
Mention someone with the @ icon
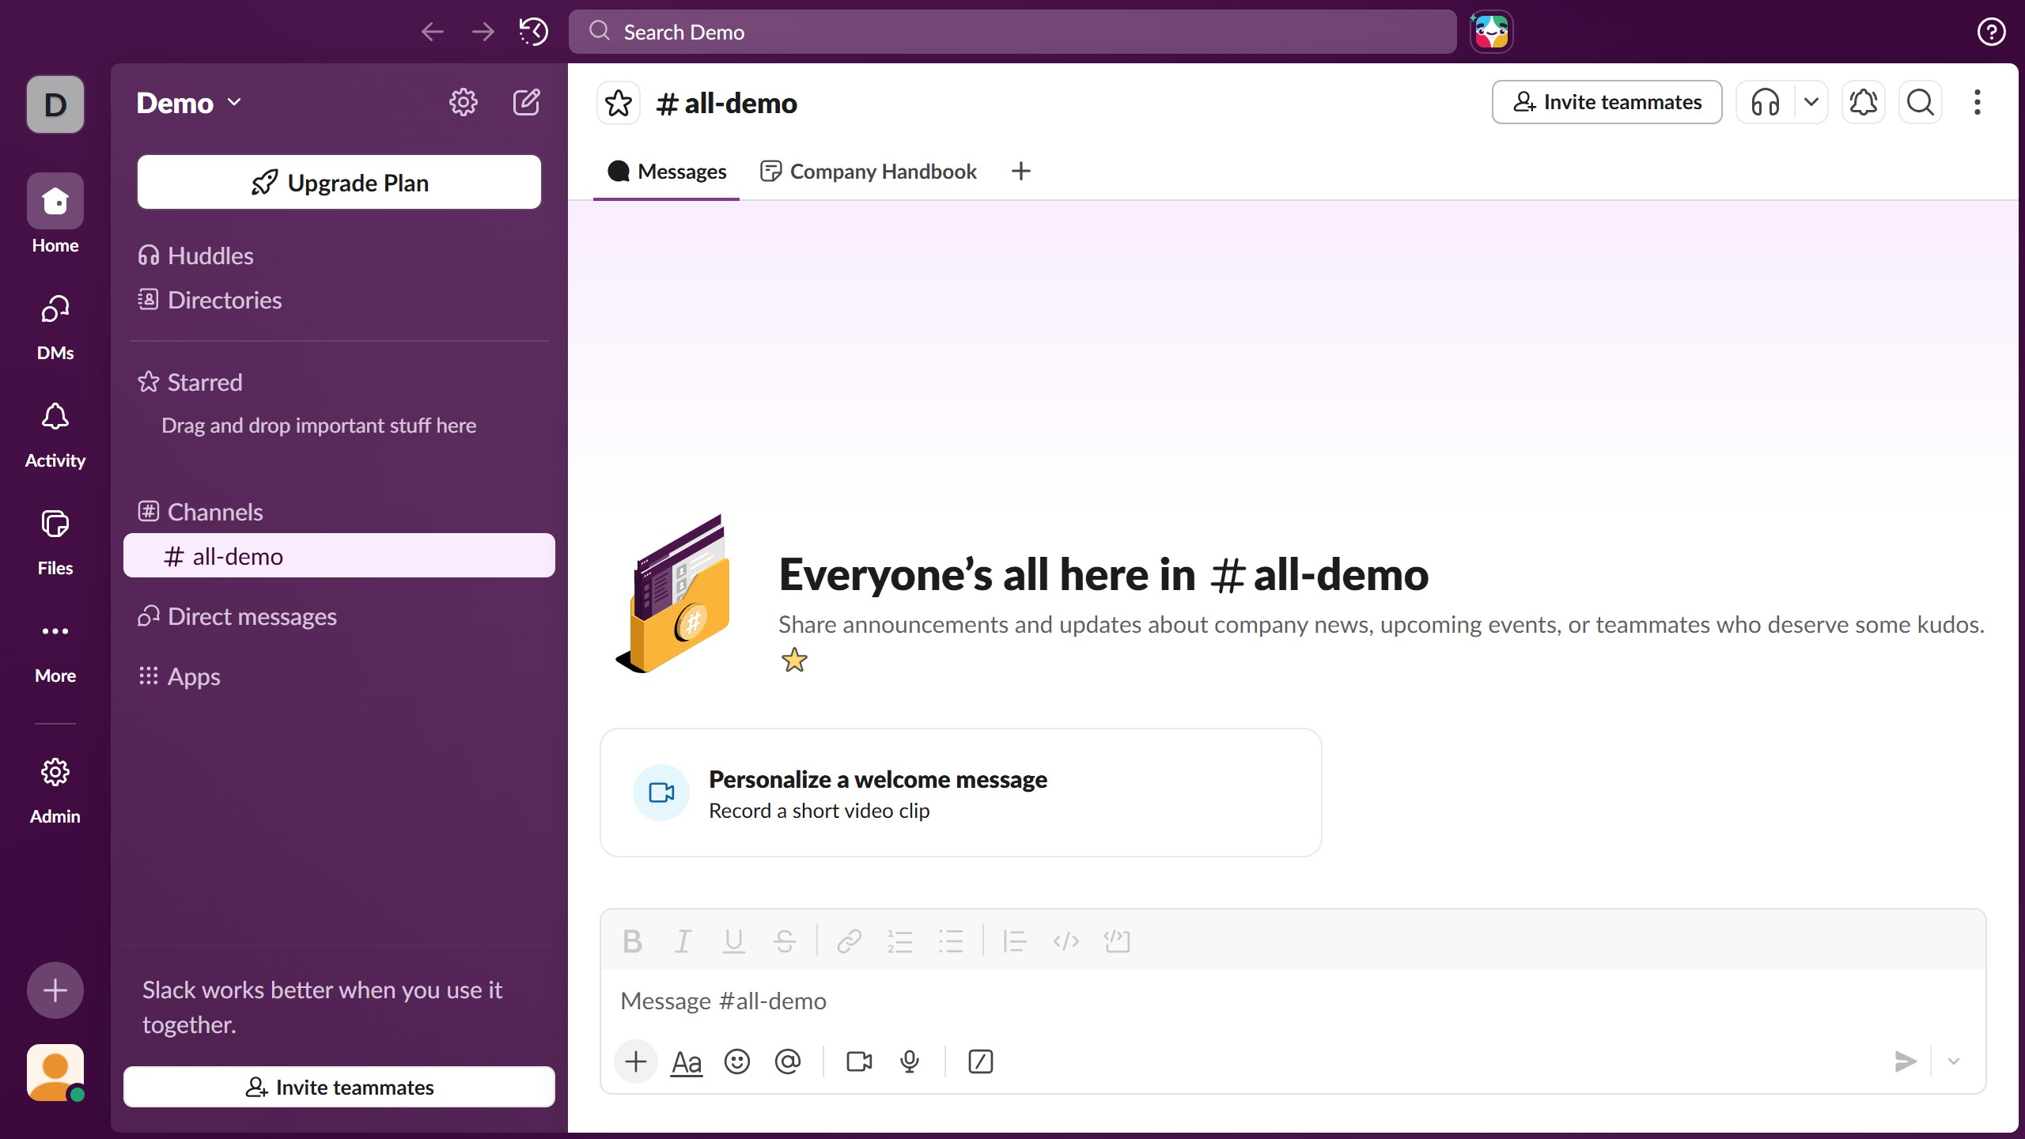tap(788, 1061)
